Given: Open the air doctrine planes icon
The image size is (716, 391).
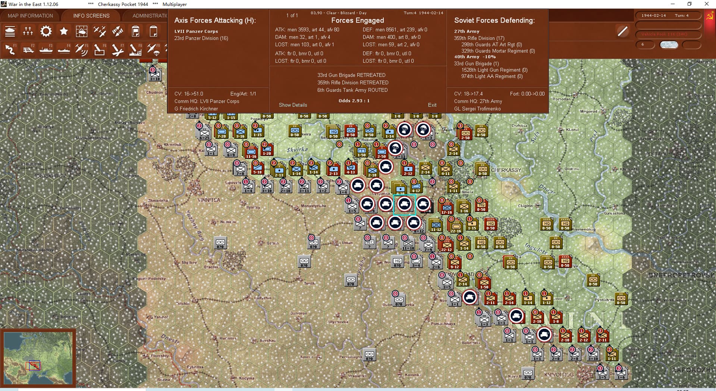Looking at the screenshot, I should click(100, 31).
